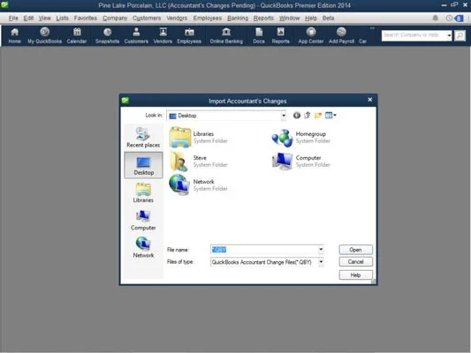Open Online Banking icon
This screenshot has height=353, width=471.
(x=226, y=35)
